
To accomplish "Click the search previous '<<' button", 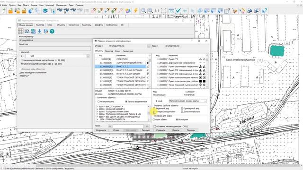I will 110,126.
